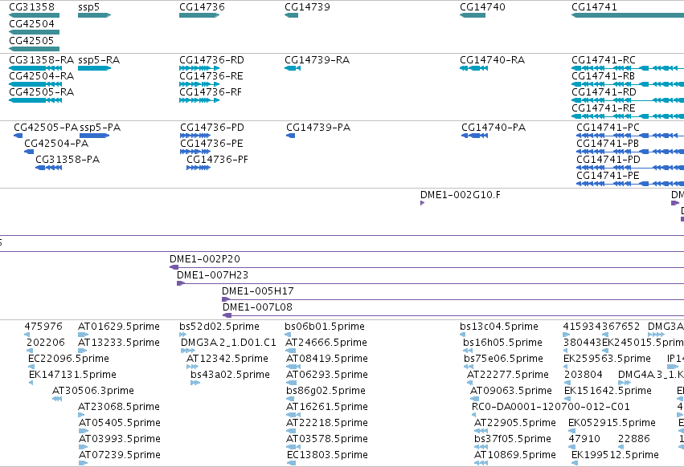
Task: Click the EK259563.5prime EST label
Action: (x=607, y=359)
